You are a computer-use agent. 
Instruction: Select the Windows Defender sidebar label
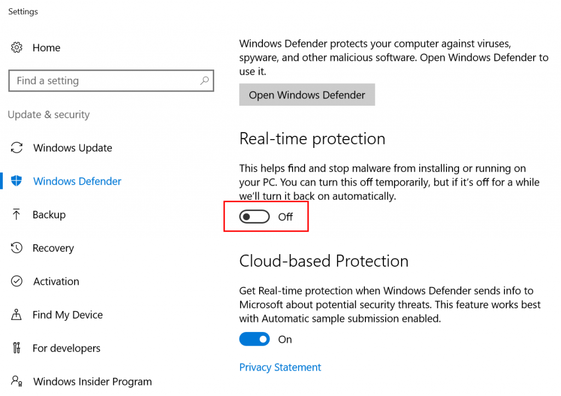[77, 181]
